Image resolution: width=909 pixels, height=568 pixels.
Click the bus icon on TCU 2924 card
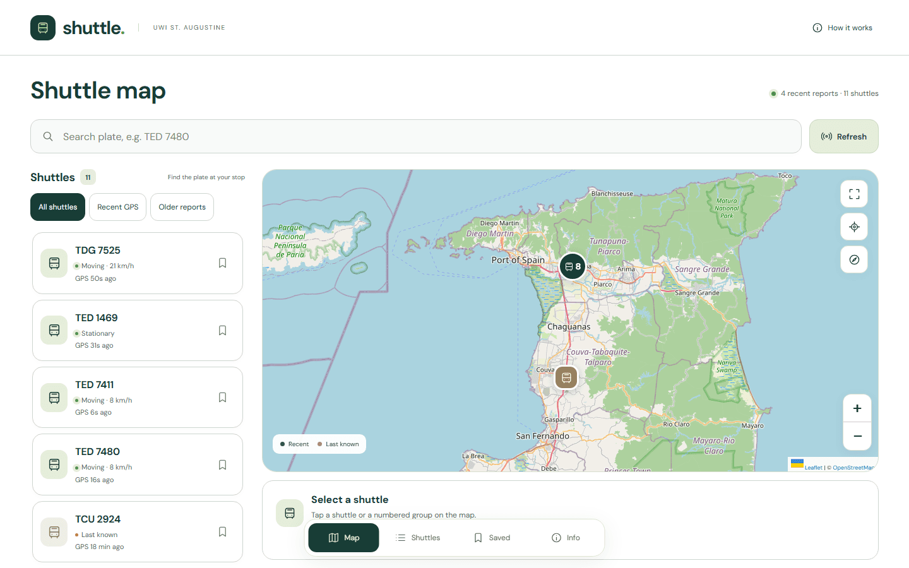pos(54,532)
